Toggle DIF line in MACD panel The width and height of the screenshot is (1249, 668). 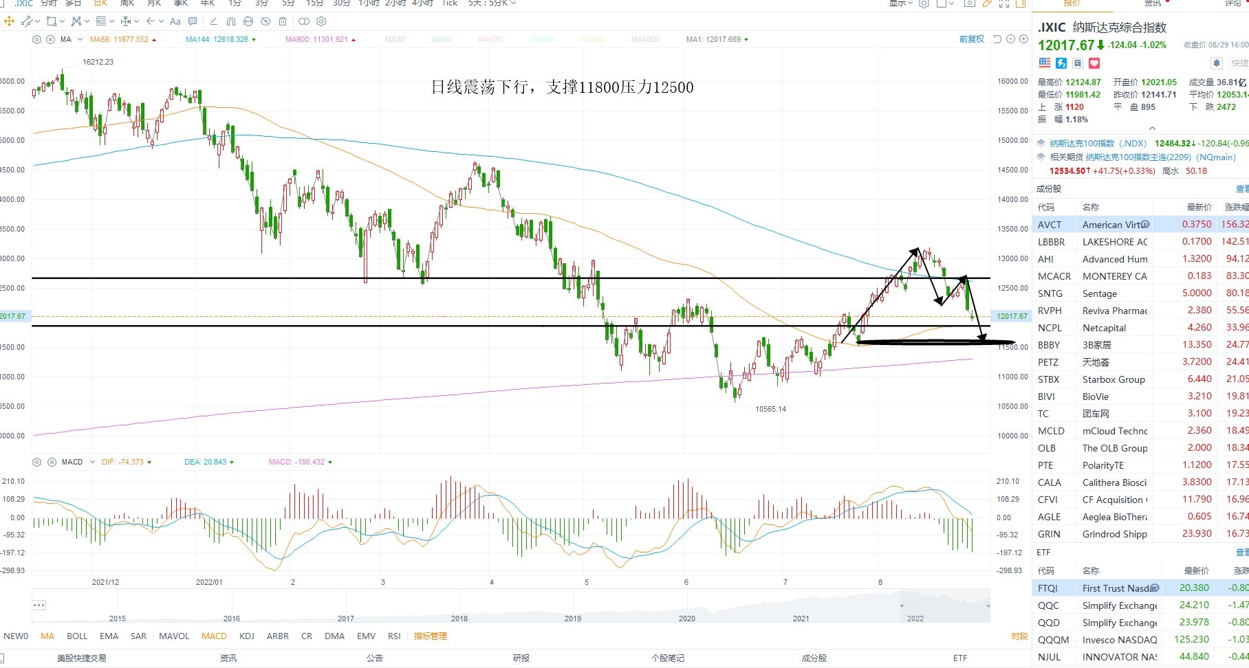point(127,462)
